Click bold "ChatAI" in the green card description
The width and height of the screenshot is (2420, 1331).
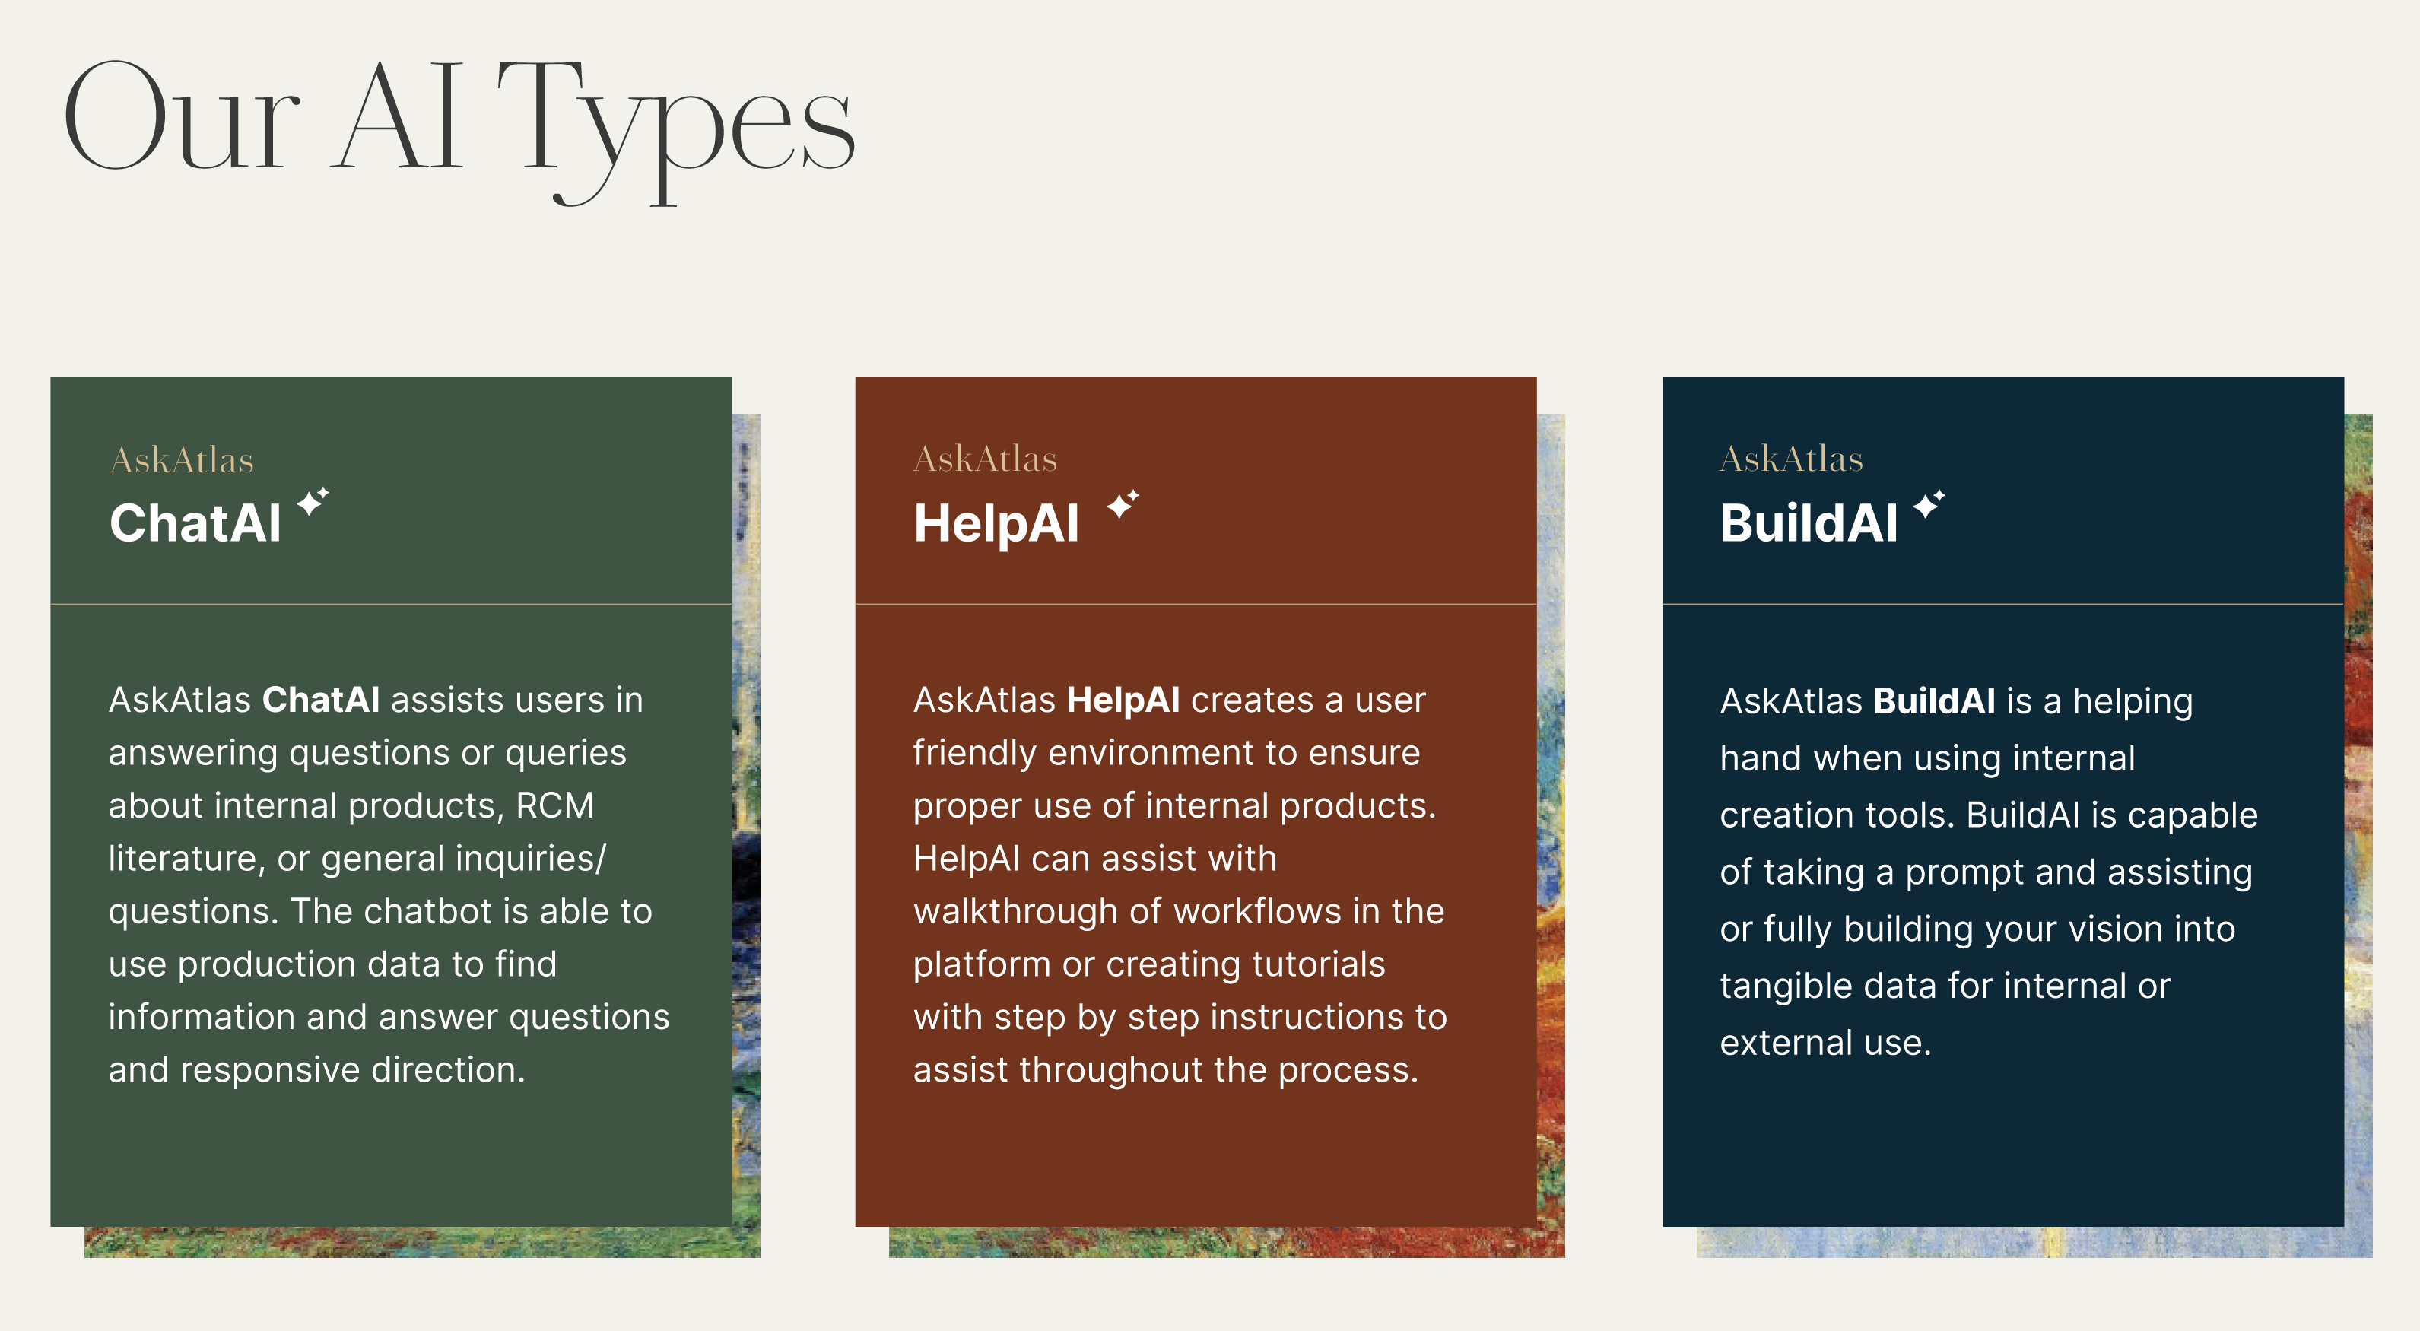(x=320, y=700)
